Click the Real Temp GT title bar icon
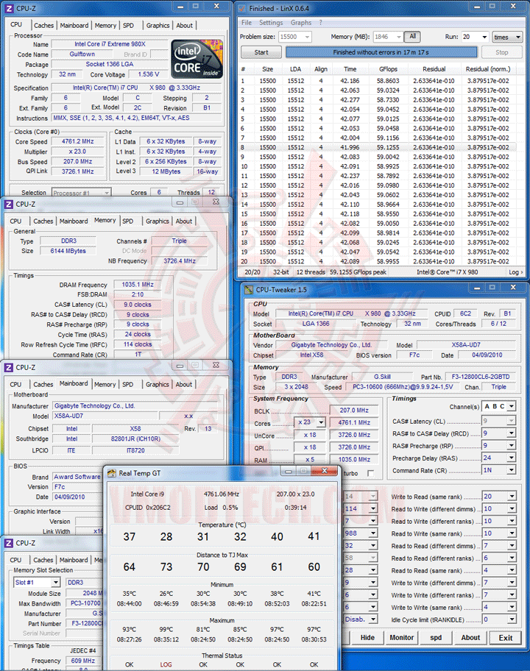This screenshot has width=530, height=671. point(111,473)
